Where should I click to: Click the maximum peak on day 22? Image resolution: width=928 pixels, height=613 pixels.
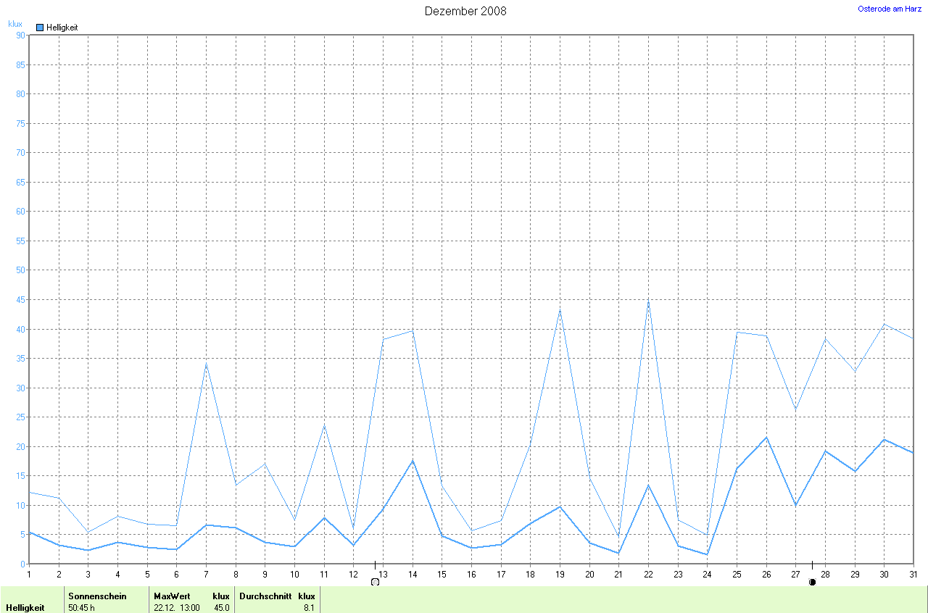click(x=648, y=299)
